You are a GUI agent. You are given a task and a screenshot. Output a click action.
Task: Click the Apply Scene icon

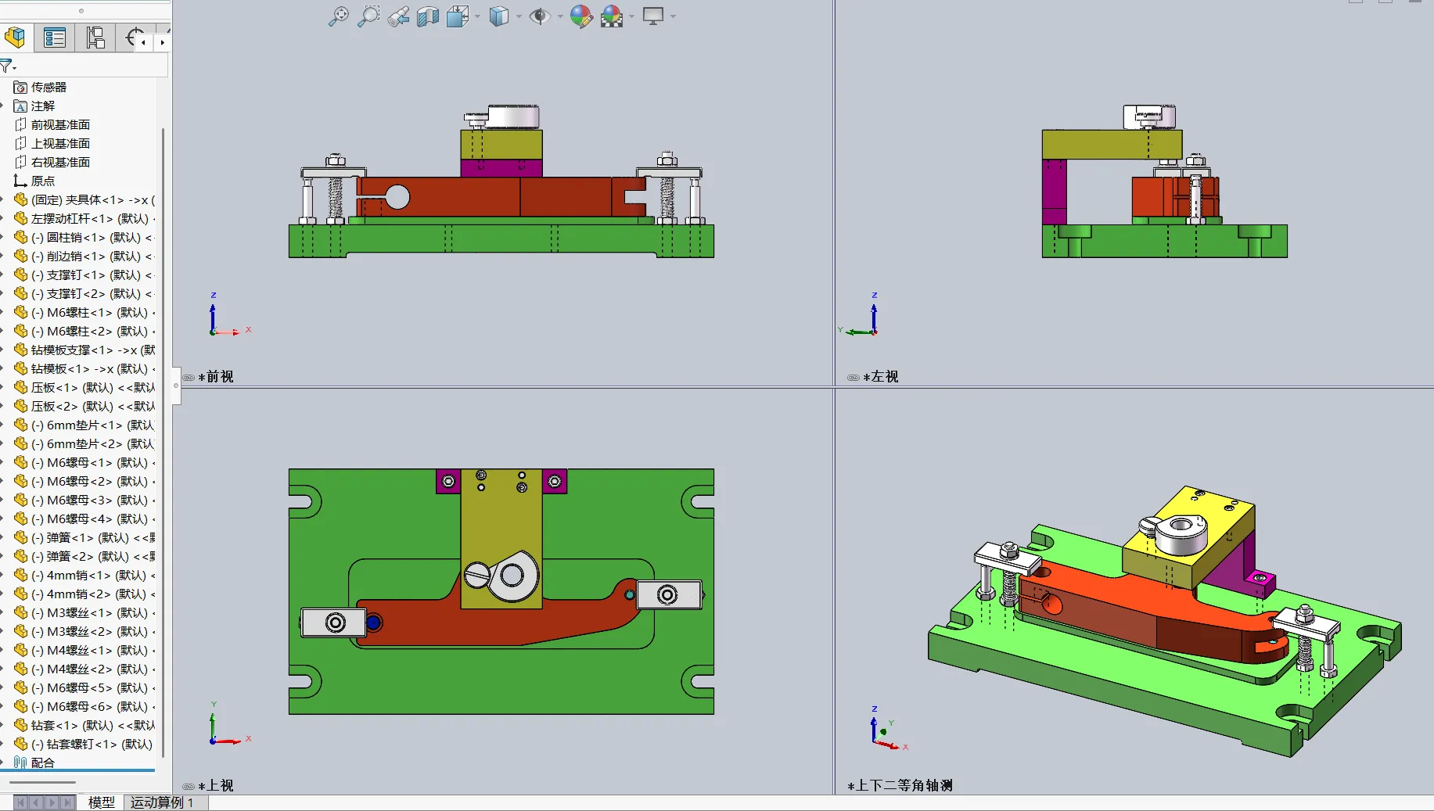tap(612, 16)
